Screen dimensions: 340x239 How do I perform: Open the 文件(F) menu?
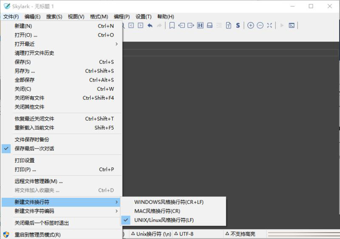point(11,17)
